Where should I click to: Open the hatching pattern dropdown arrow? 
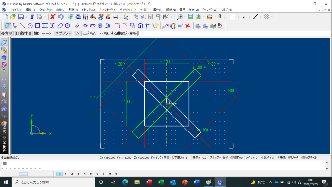[x=272, y=17]
